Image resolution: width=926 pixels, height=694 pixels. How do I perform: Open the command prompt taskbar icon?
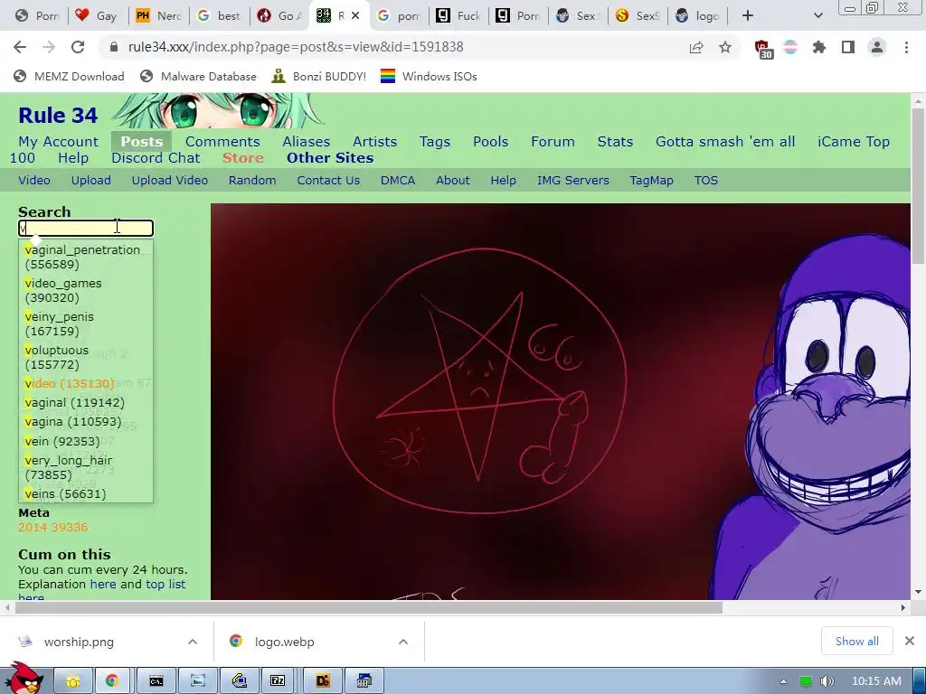tap(156, 681)
